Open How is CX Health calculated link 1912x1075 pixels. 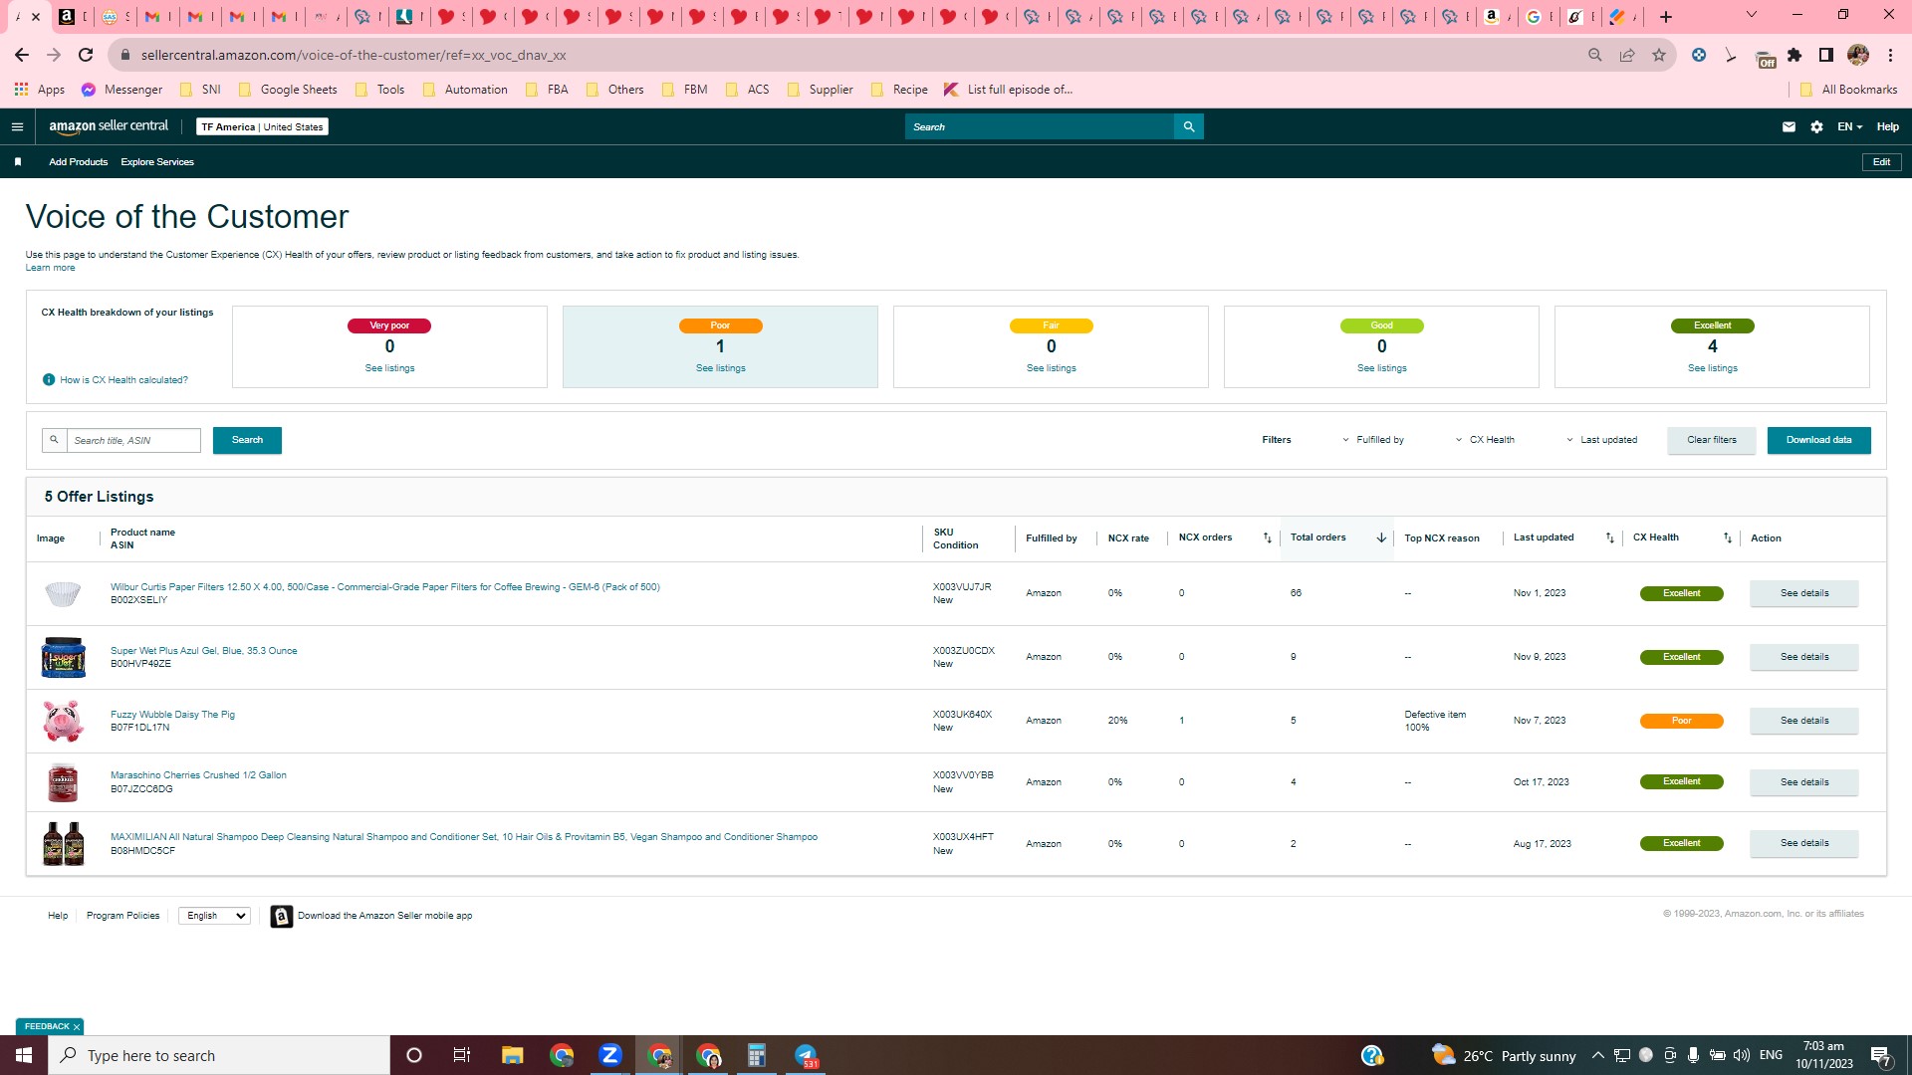point(123,380)
